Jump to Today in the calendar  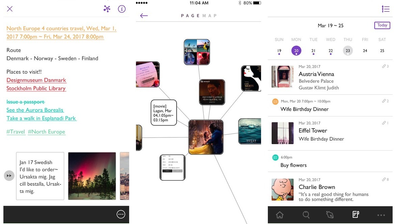(x=382, y=25)
